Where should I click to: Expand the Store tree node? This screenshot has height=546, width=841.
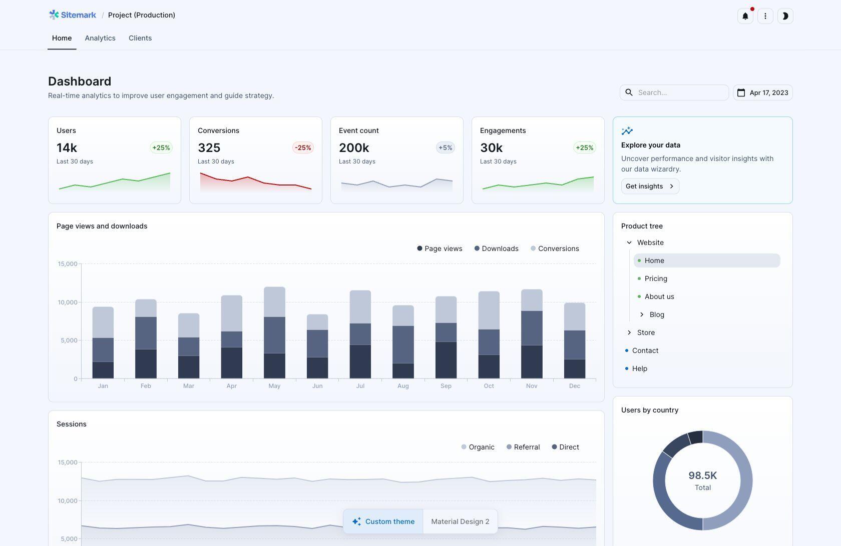point(629,332)
